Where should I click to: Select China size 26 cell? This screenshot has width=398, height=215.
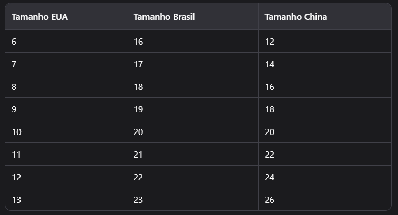270,200
